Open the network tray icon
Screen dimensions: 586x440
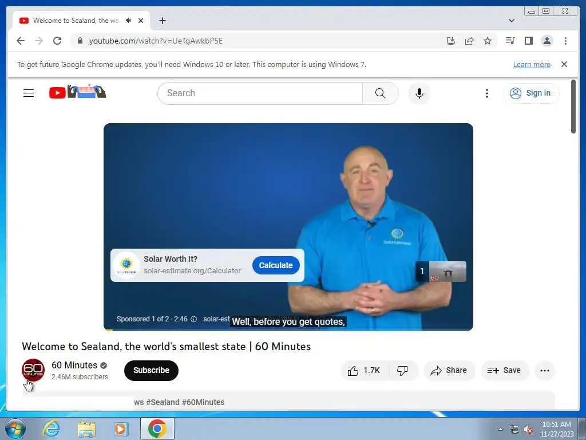coord(514,430)
